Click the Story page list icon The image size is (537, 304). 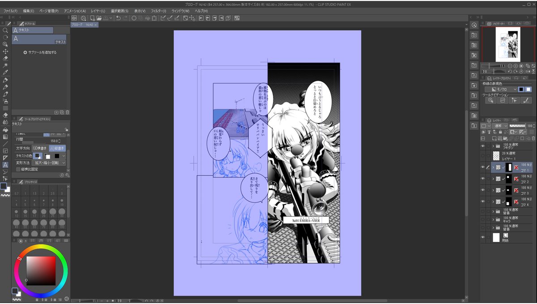[237, 18]
